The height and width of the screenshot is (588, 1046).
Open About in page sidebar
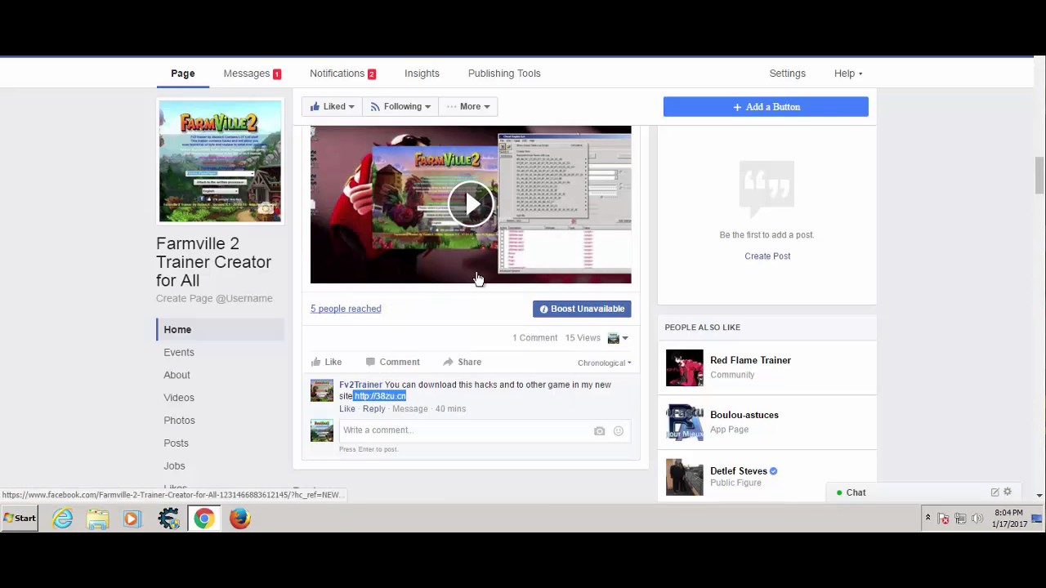(177, 375)
